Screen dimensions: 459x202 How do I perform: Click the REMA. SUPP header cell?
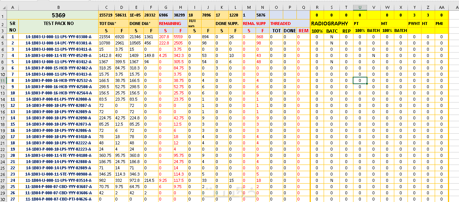pos(256,24)
